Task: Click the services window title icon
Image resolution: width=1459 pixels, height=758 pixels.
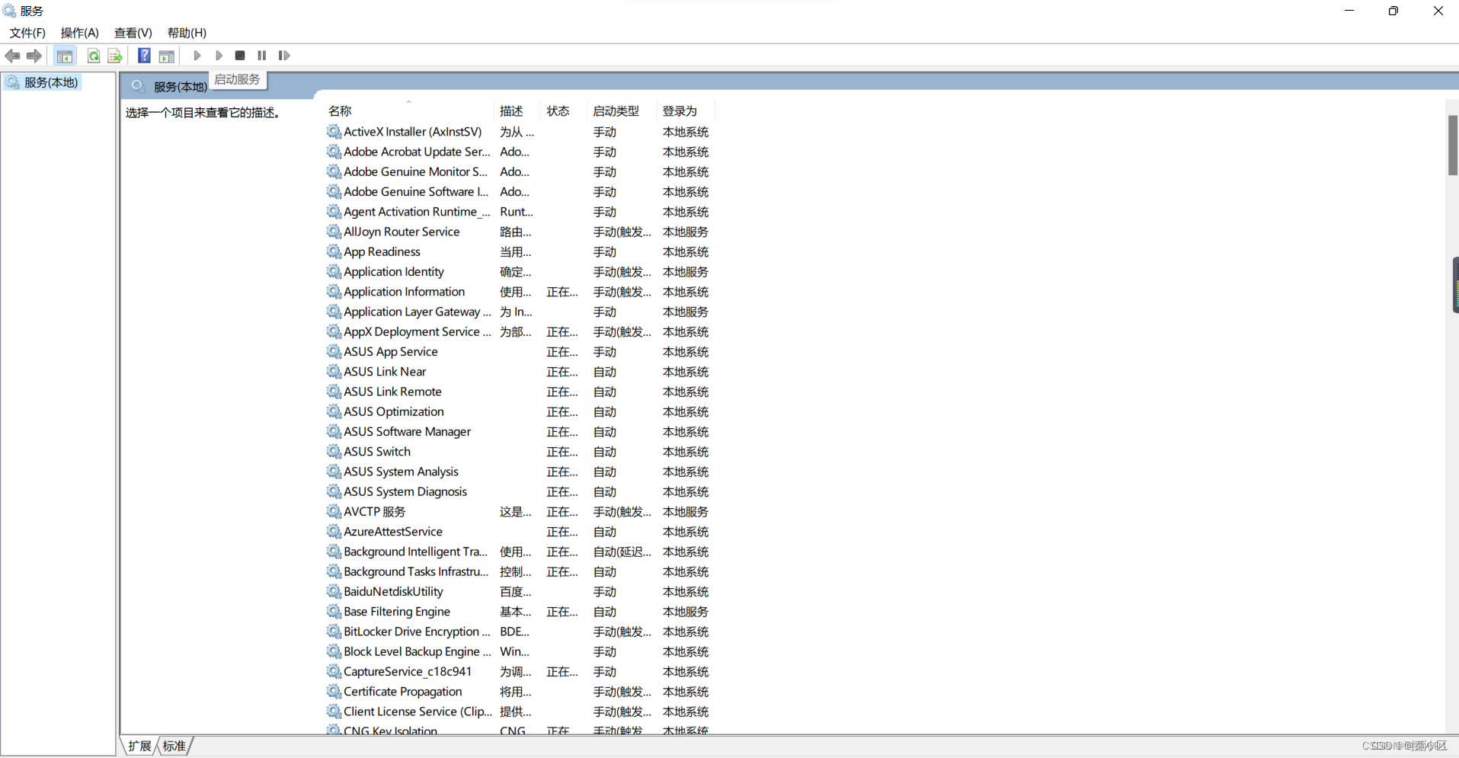Action: pyautogui.click(x=9, y=11)
